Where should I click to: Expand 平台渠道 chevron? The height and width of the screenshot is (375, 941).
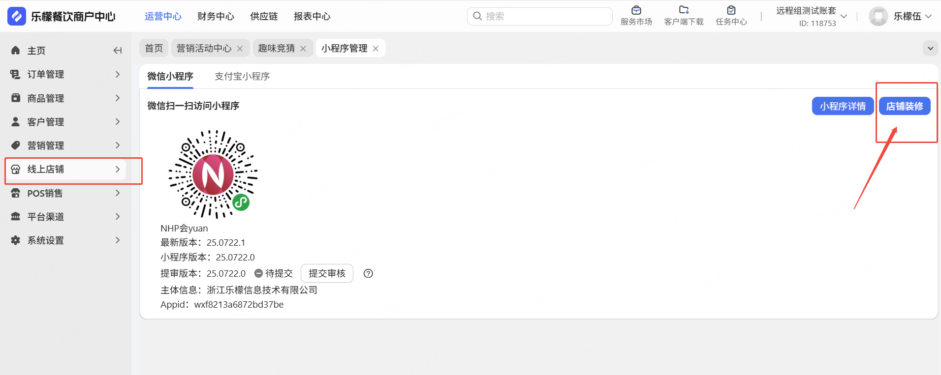pos(118,216)
